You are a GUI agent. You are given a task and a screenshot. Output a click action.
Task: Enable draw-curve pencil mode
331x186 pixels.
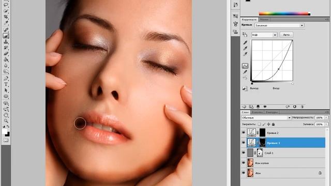[x=245, y=72]
